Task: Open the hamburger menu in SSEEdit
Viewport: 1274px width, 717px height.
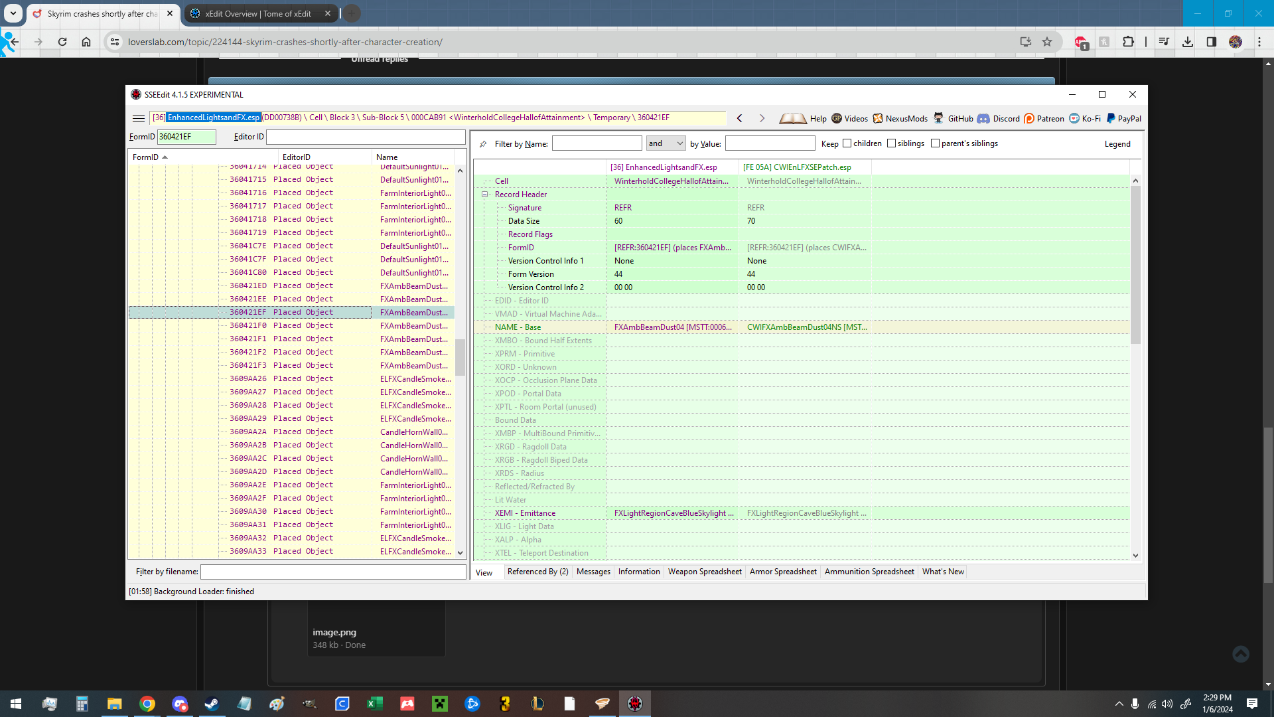Action: (x=138, y=118)
